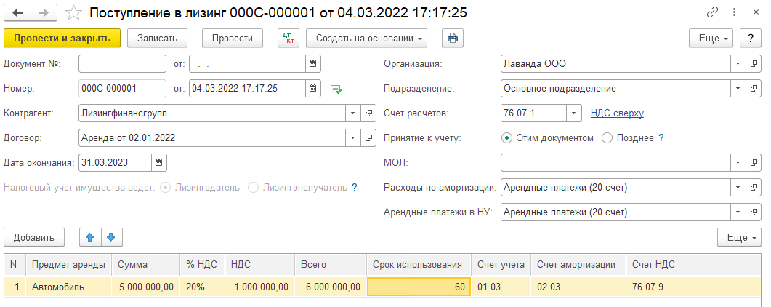Move row up with the up arrow

91,237
